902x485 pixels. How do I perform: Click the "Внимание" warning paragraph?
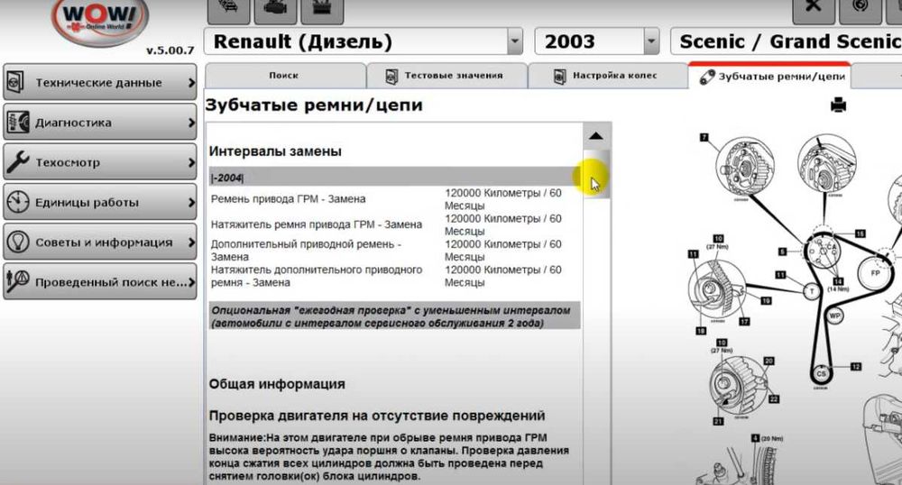point(389,457)
